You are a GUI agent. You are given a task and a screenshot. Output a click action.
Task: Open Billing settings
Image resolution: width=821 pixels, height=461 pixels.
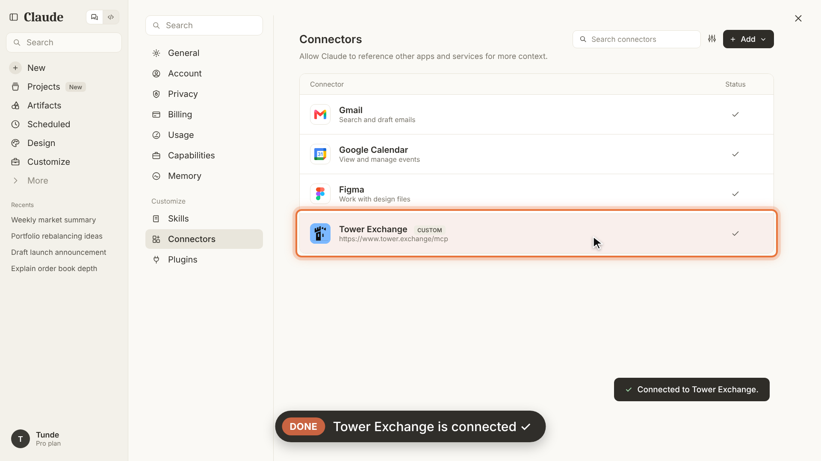pyautogui.click(x=204, y=114)
